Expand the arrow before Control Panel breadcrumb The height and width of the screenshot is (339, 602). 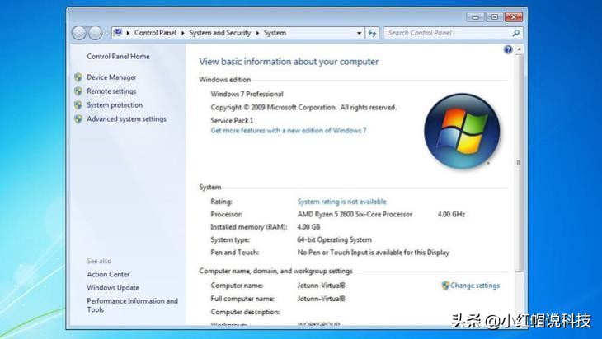point(128,33)
